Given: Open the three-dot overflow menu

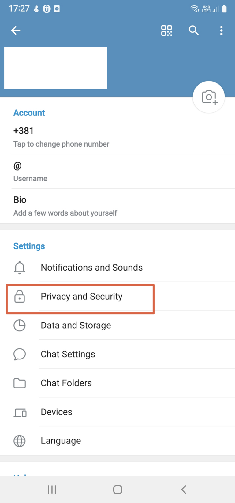Looking at the screenshot, I should pyautogui.click(x=221, y=31).
